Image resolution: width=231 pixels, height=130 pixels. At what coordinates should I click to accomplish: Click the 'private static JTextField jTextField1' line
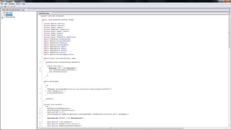click(x=60, y=37)
